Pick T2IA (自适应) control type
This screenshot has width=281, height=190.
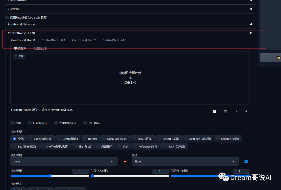point(174,147)
